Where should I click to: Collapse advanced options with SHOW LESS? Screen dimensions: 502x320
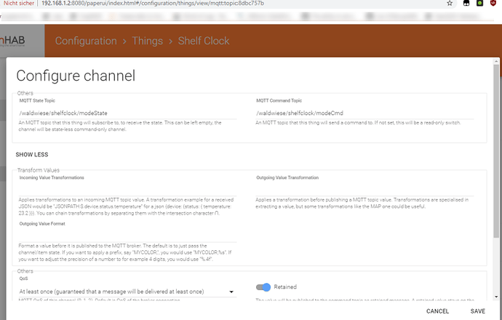(32, 155)
